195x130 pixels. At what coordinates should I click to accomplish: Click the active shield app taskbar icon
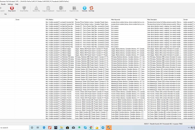click(x=109, y=128)
